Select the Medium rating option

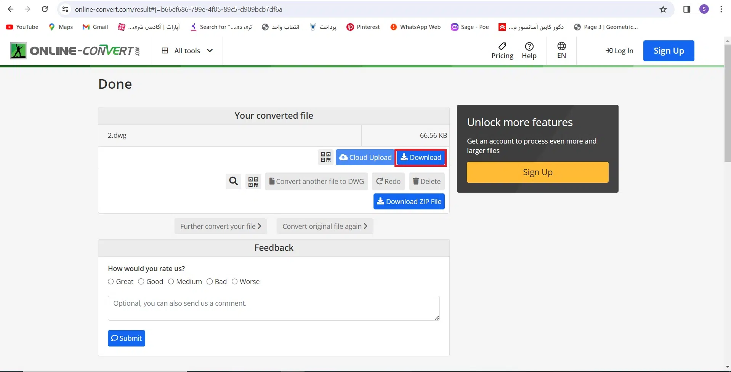(x=171, y=282)
